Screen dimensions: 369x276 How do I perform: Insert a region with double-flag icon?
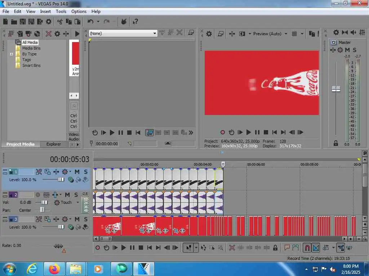click(295, 248)
